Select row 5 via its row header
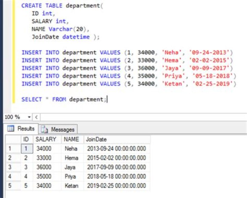The width and height of the screenshot is (247, 198). (x=10, y=186)
